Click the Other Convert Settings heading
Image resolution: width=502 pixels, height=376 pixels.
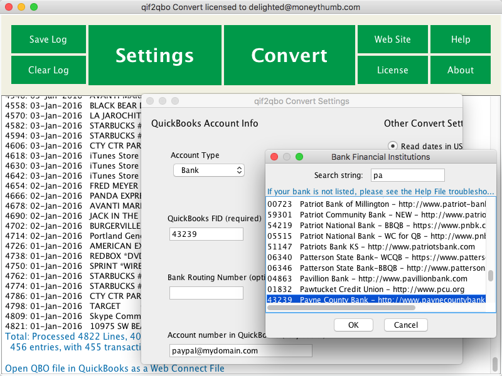(x=423, y=123)
